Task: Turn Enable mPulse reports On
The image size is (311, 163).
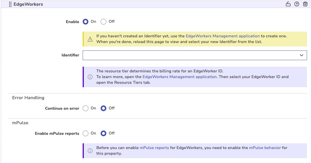Action: pyautogui.click(x=86, y=133)
